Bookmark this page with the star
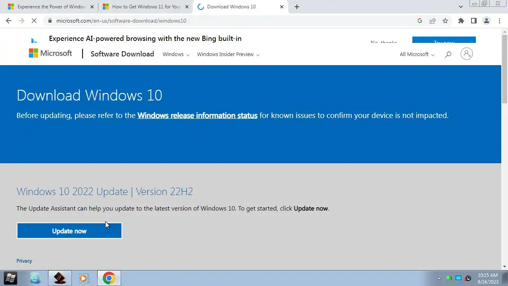The width and height of the screenshot is (508, 286). click(445, 21)
